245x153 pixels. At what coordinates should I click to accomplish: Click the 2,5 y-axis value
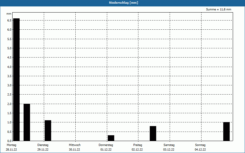[9, 95]
